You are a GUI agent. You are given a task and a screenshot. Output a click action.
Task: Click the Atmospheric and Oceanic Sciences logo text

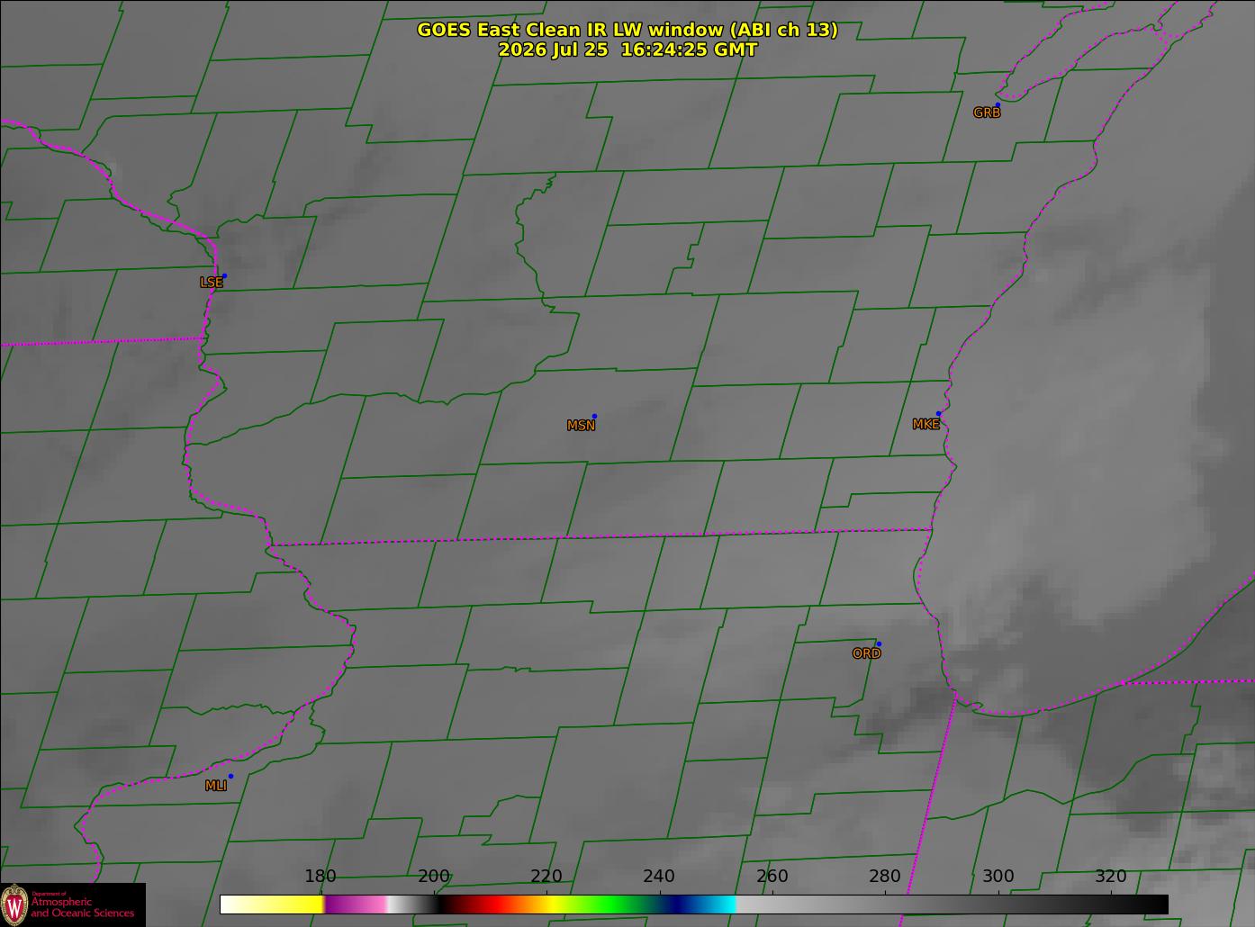[82, 905]
